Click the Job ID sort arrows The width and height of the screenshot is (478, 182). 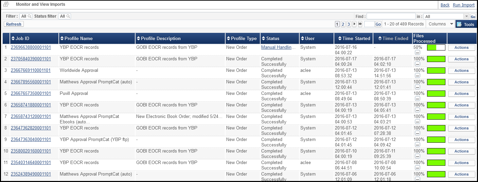[13, 38]
